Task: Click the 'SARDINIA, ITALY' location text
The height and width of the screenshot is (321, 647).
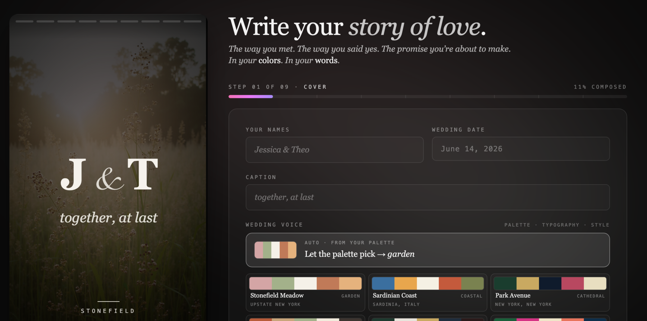Action: click(x=396, y=304)
